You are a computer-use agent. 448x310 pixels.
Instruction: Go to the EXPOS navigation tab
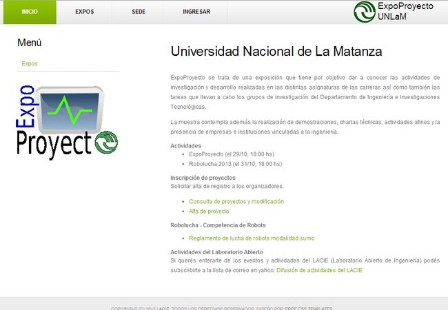pyautogui.click(x=85, y=12)
